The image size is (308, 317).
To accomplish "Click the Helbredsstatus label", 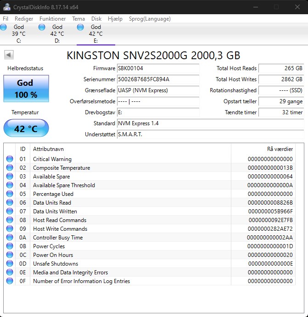I will [25, 68].
